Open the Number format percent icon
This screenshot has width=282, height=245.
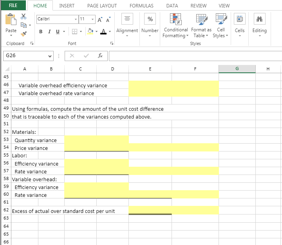click(150, 19)
